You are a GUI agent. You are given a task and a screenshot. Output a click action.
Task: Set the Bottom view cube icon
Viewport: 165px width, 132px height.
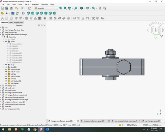point(50,13)
